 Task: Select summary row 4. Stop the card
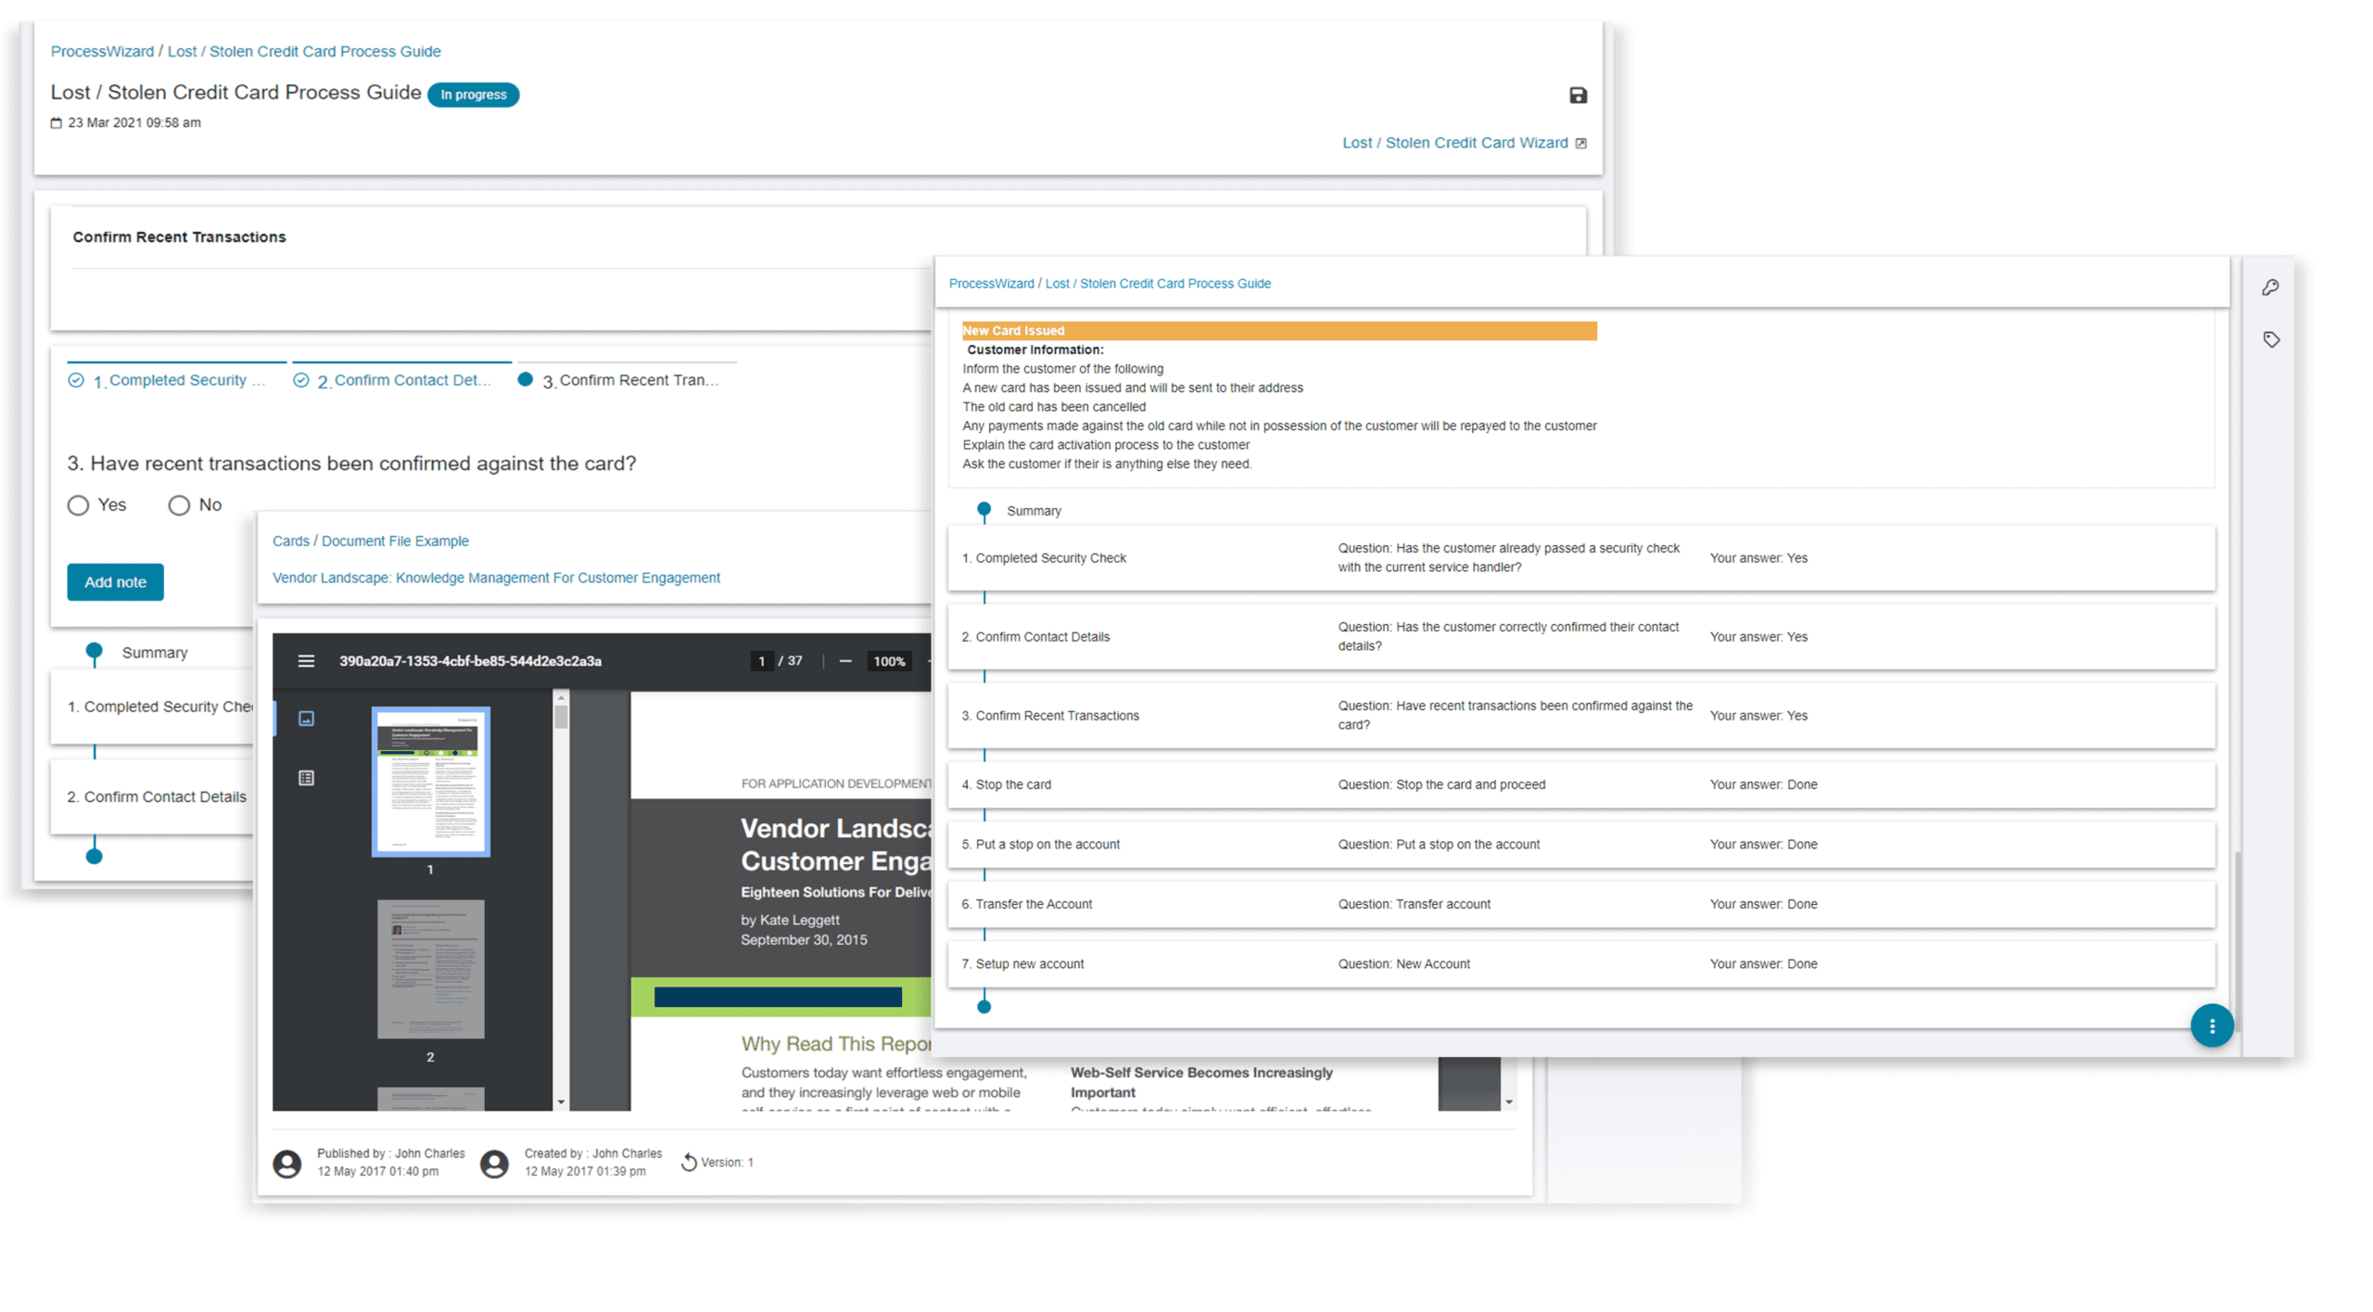point(1581,784)
